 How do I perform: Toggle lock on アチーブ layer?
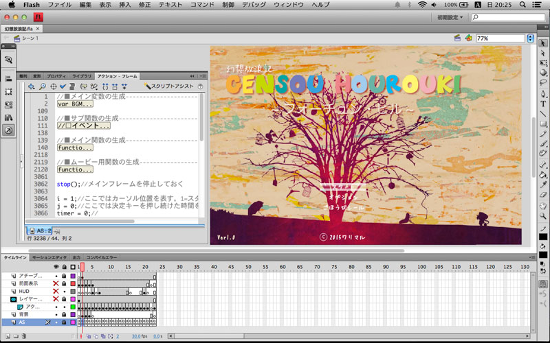[x=64, y=276]
